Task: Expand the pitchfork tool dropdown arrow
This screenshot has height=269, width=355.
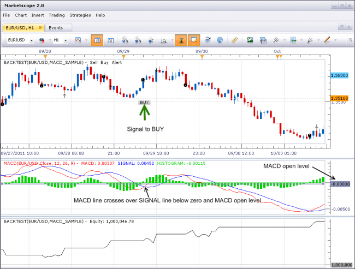Action: coord(285,40)
